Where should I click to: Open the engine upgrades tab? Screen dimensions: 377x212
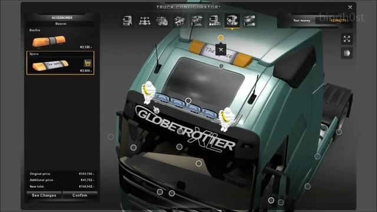pyautogui.click(x=163, y=21)
